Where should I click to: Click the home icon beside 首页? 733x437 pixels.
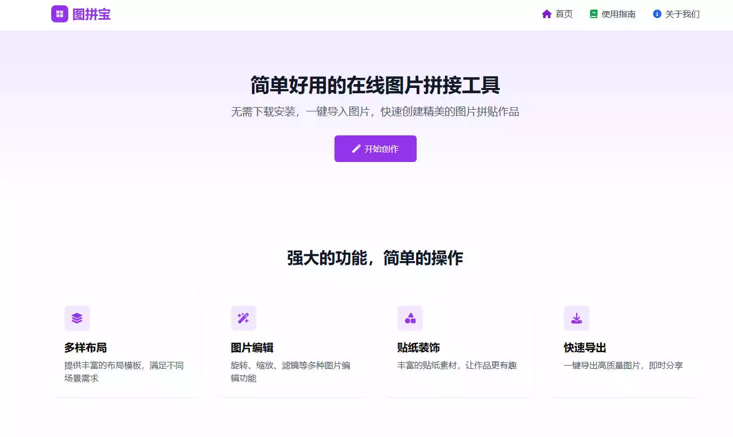pos(547,14)
